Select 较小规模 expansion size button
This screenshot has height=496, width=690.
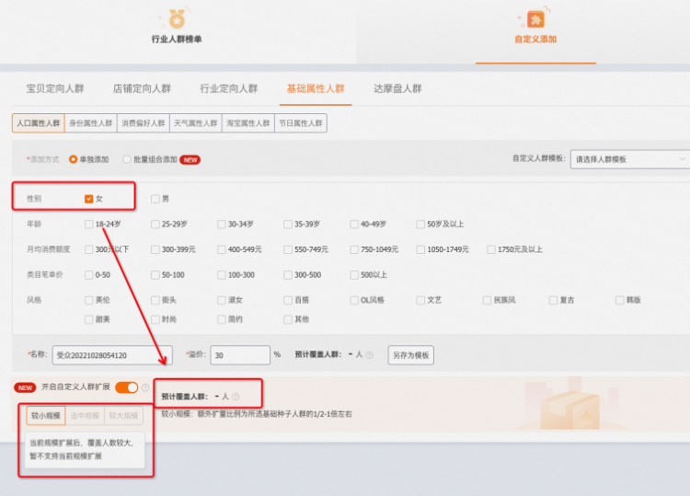tap(45, 416)
